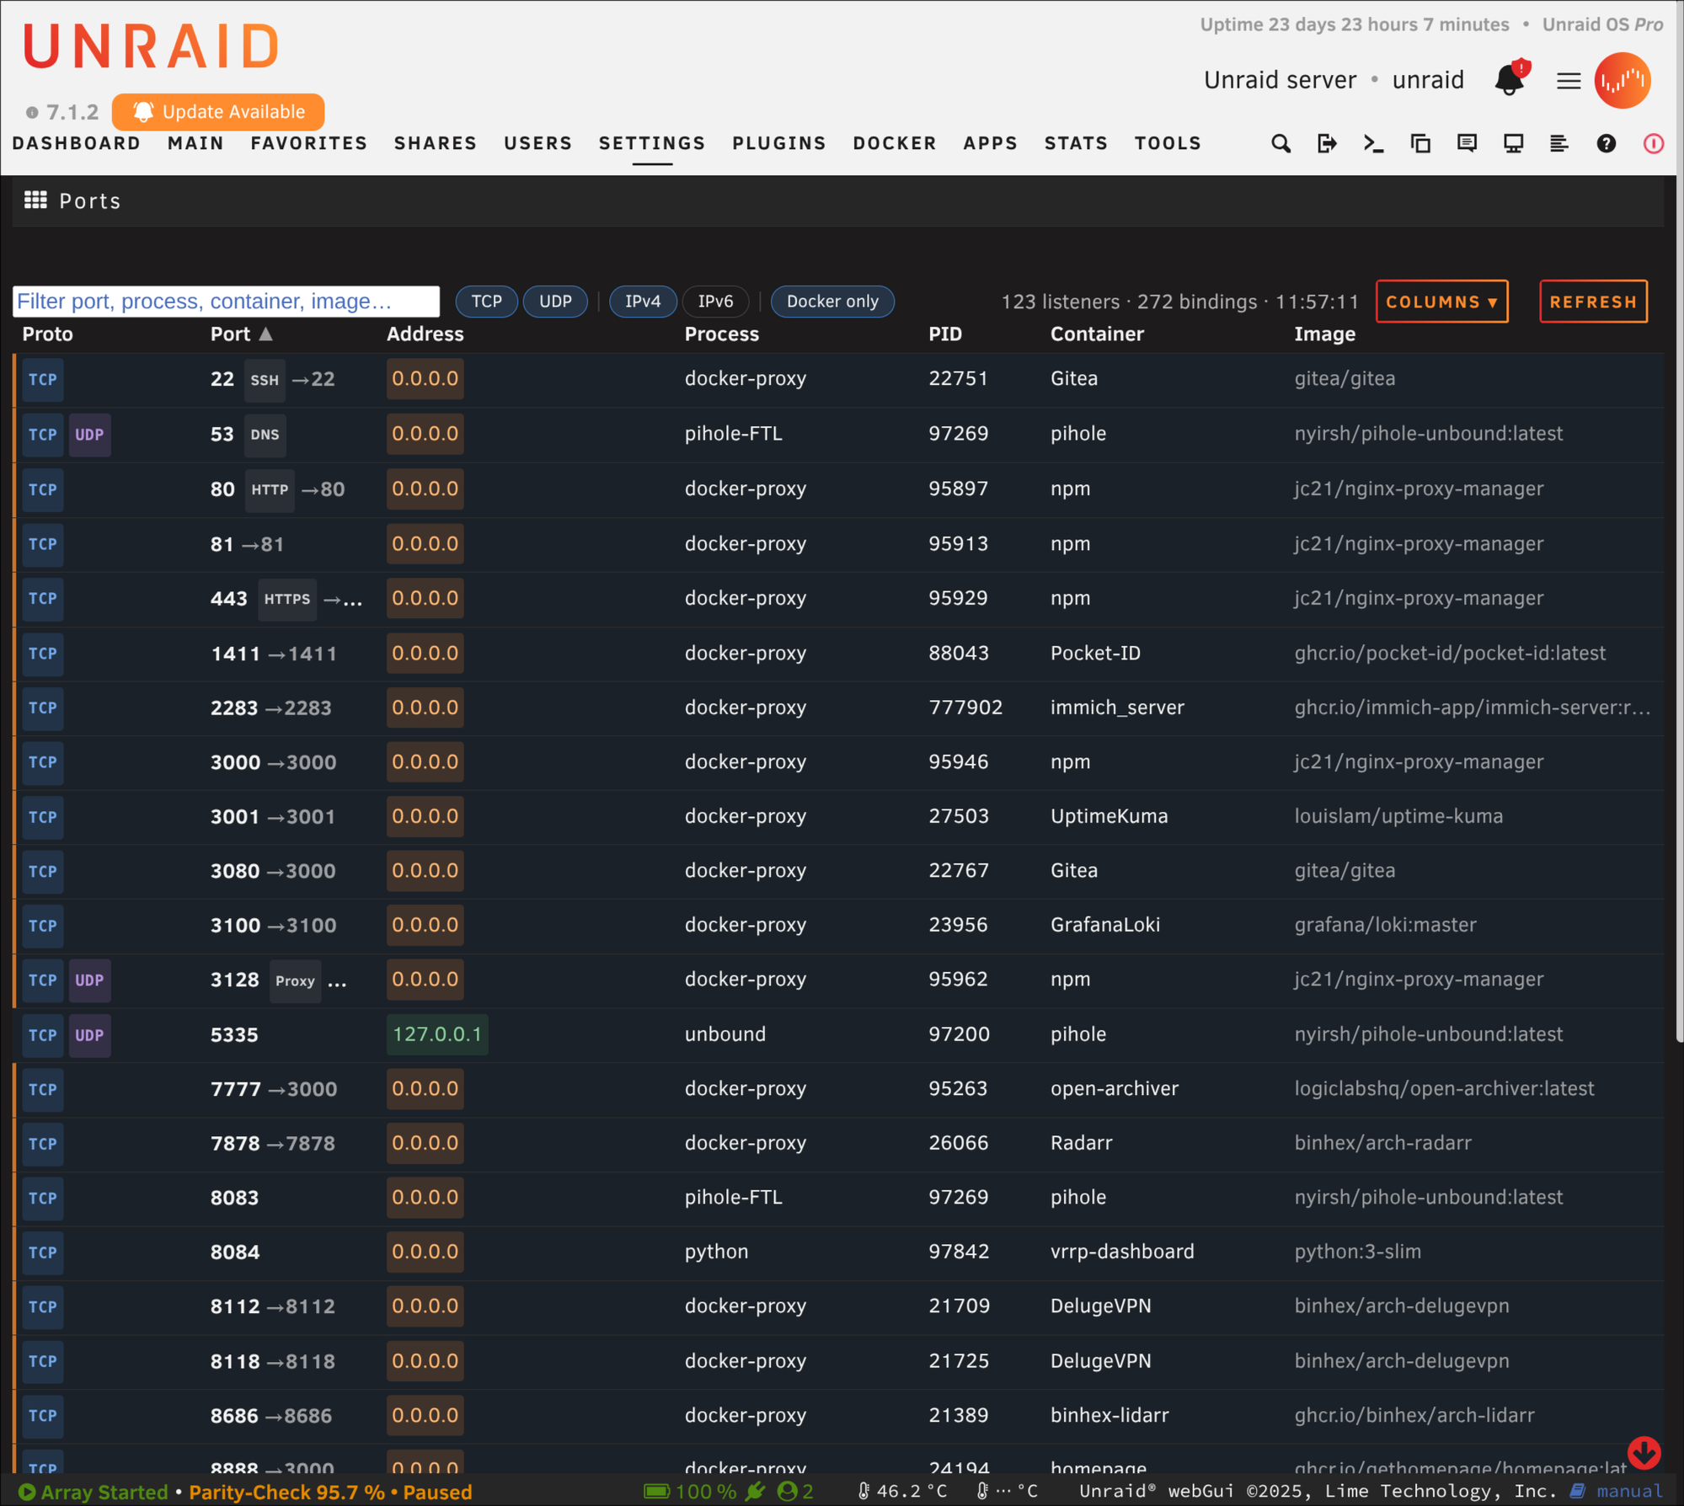Toggle the UDP filter chip
The image size is (1684, 1506).
(555, 302)
